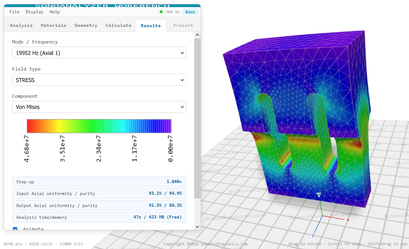Click the Base badge button
409x249 pixels.
coord(190,12)
